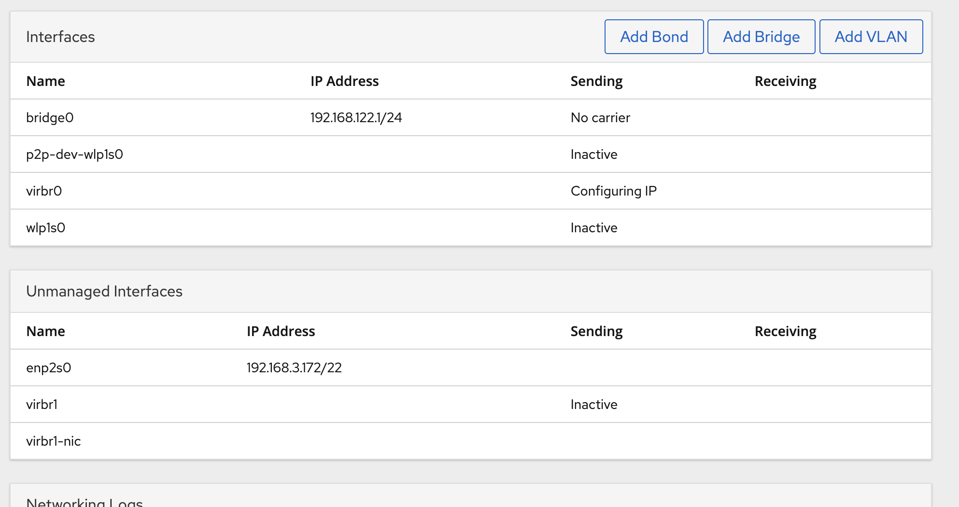
Task: Click the Inactive status of wlp1s0
Action: click(594, 227)
